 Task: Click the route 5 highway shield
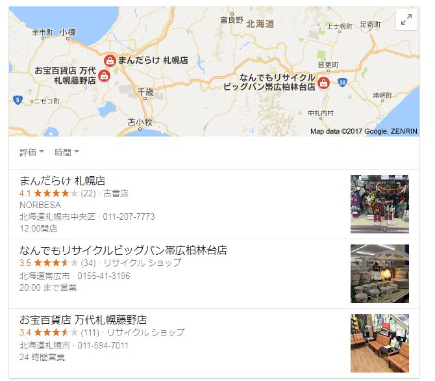coord(18,99)
